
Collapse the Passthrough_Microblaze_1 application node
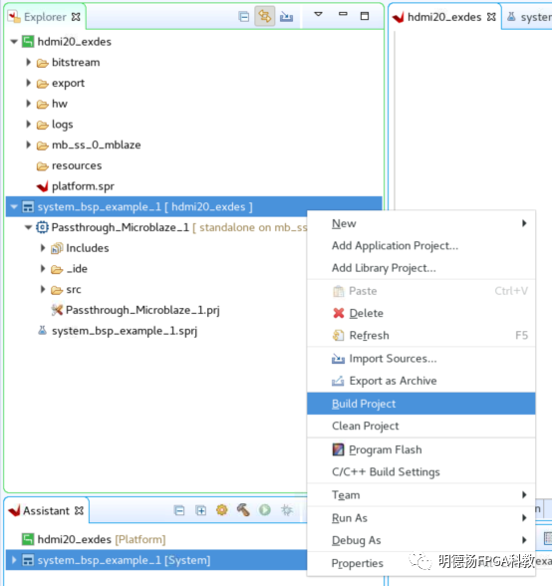point(28,227)
